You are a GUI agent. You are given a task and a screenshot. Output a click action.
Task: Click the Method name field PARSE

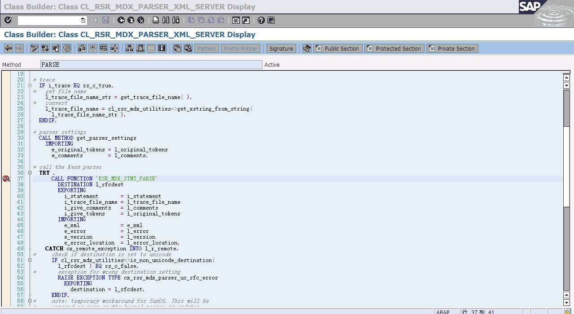click(151, 65)
